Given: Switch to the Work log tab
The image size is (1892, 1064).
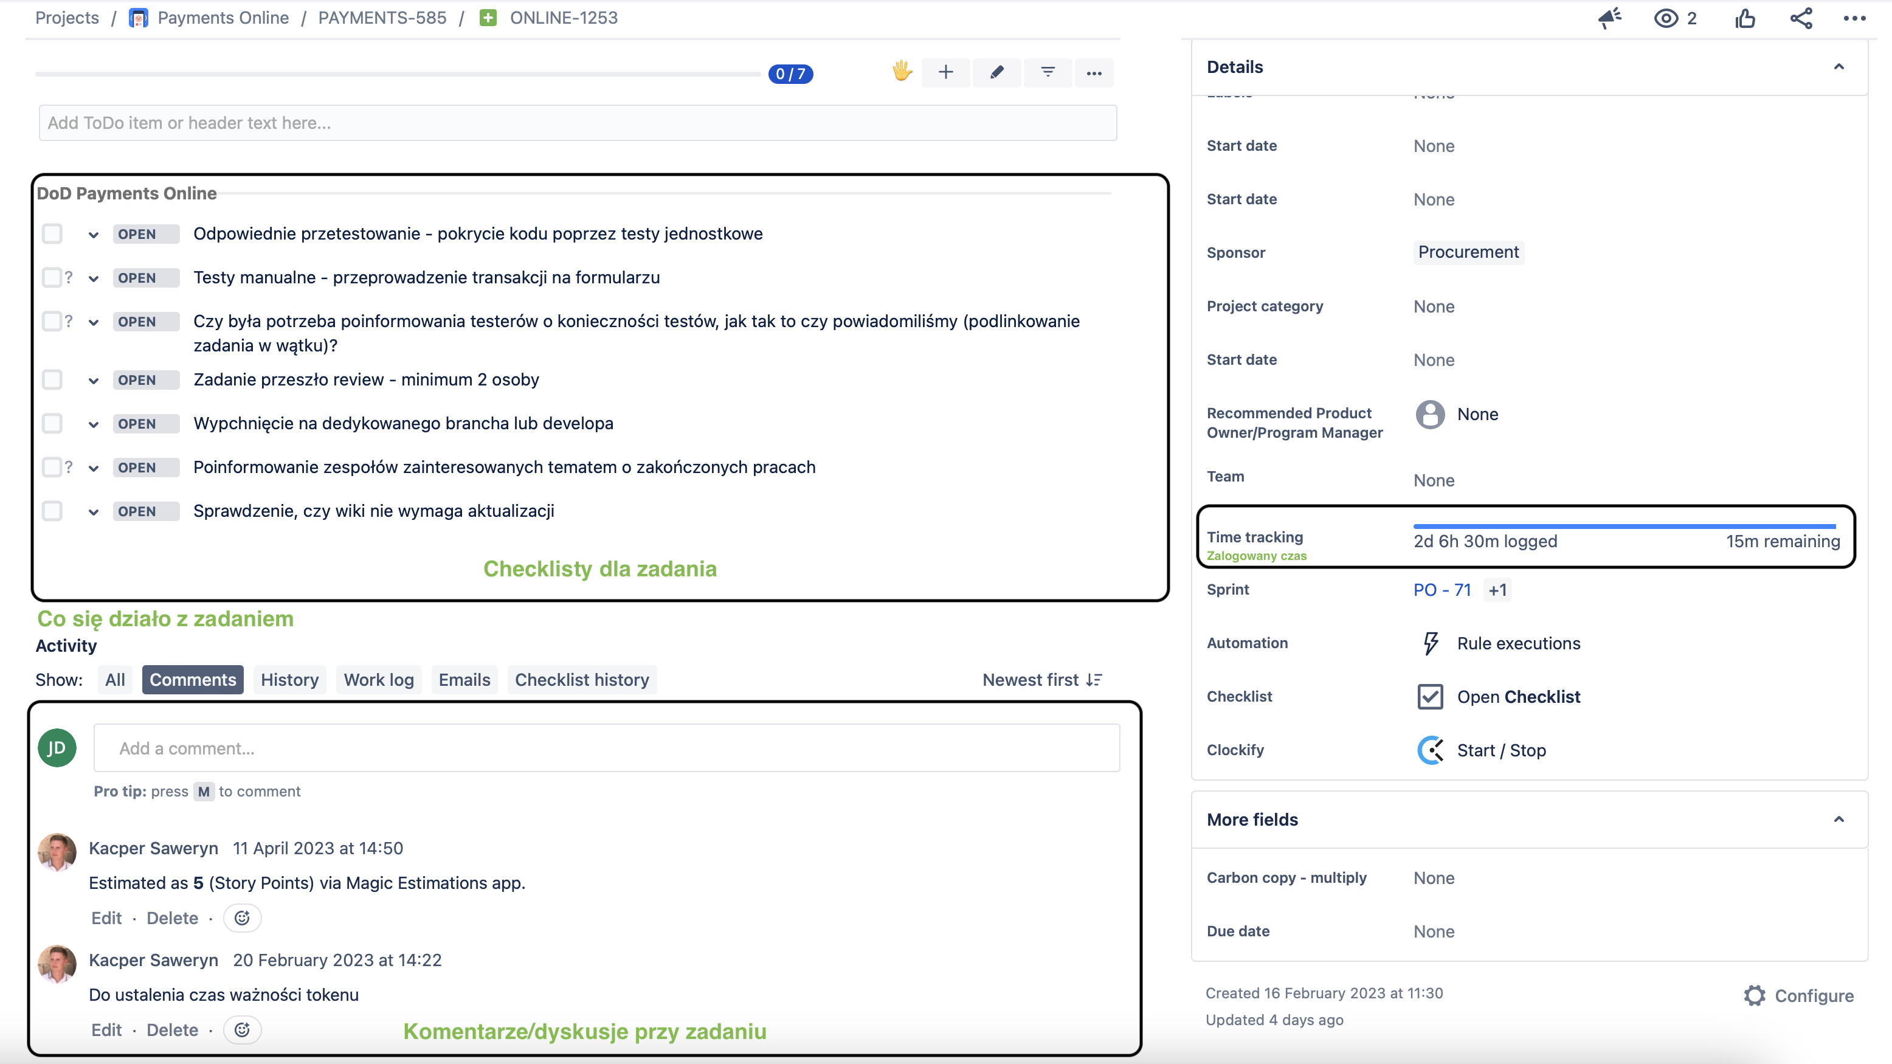Looking at the screenshot, I should click(378, 679).
